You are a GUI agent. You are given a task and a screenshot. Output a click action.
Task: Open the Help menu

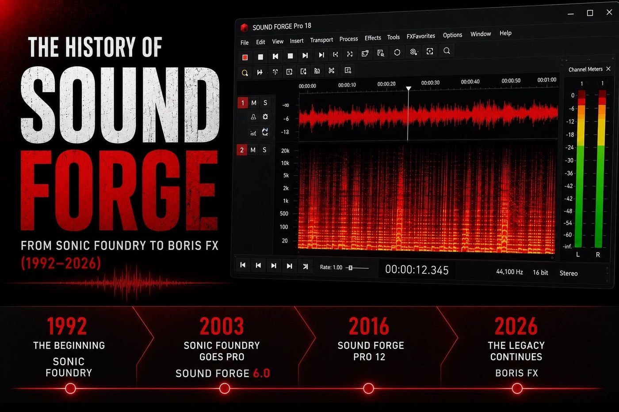pyautogui.click(x=505, y=33)
